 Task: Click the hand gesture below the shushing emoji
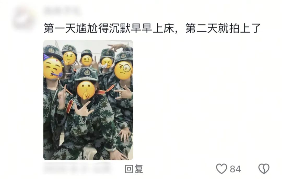click(83, 109)
